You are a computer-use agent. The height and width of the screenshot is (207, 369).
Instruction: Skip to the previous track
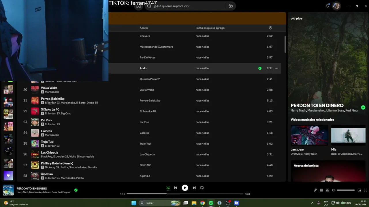tap(176, 188)
